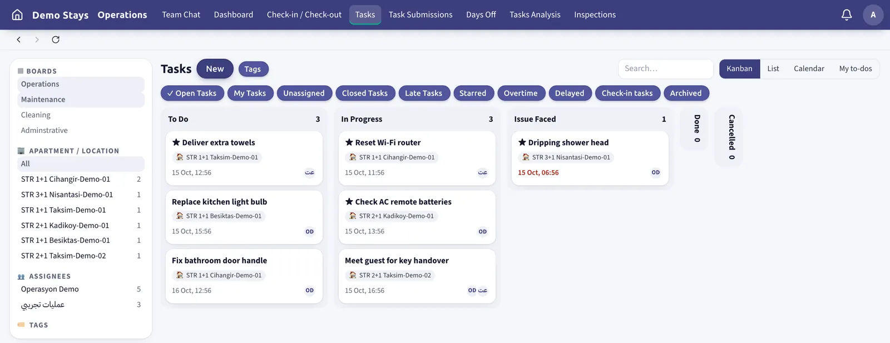
Task: Open Inspections menu
Action: 595,15
